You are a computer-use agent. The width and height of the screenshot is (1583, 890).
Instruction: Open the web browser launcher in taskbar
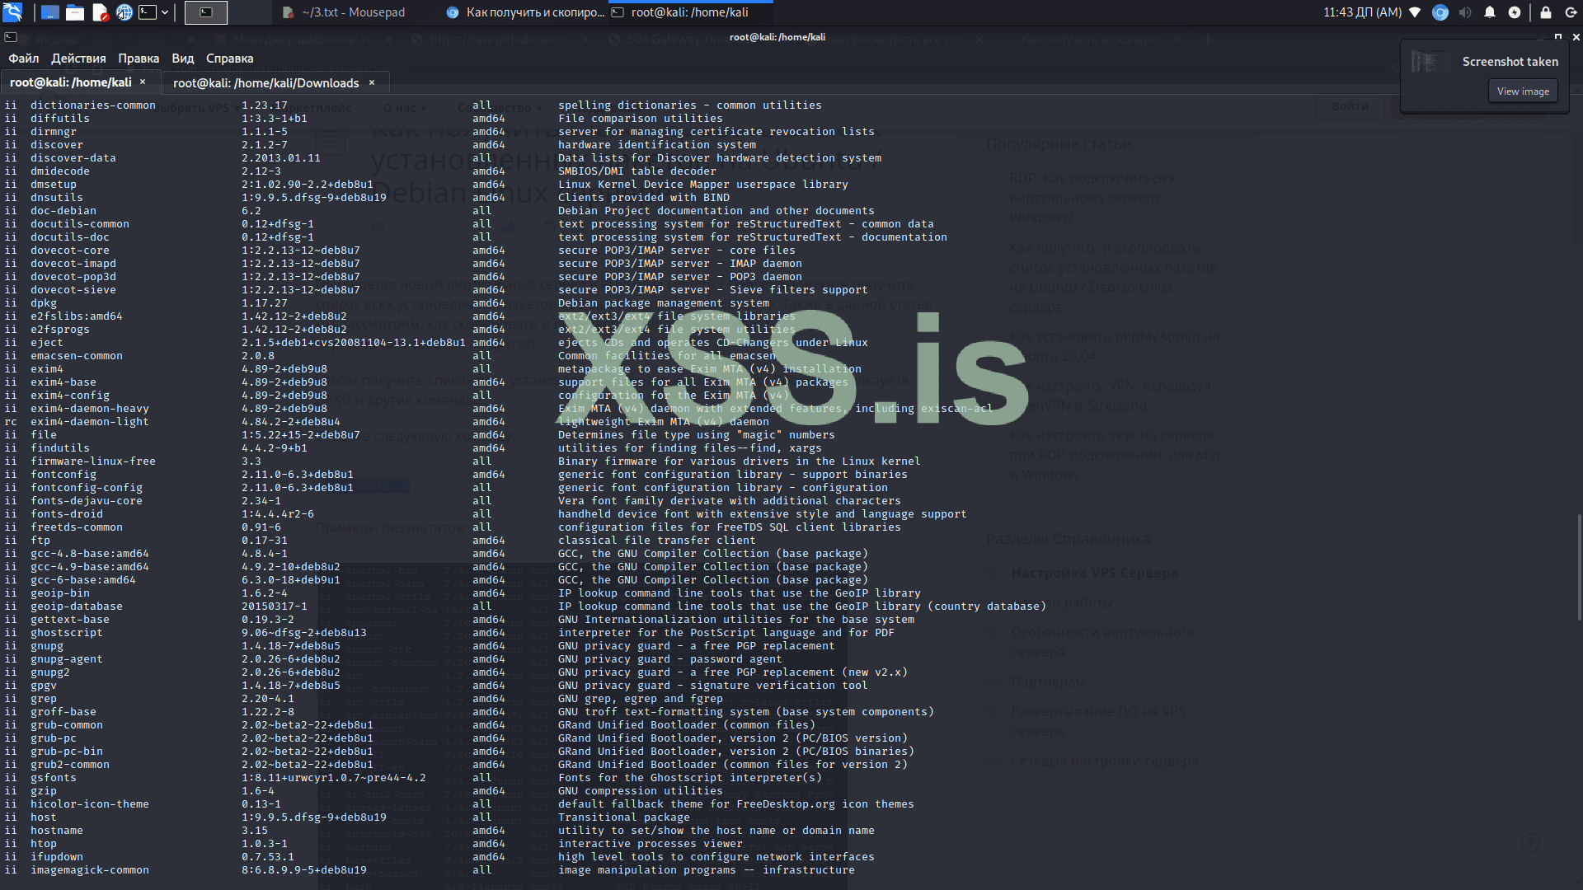point(124,12)
